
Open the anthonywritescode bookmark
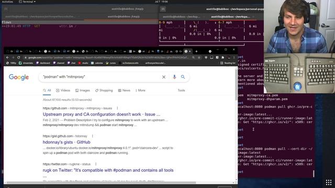click(x=155, y=63)
